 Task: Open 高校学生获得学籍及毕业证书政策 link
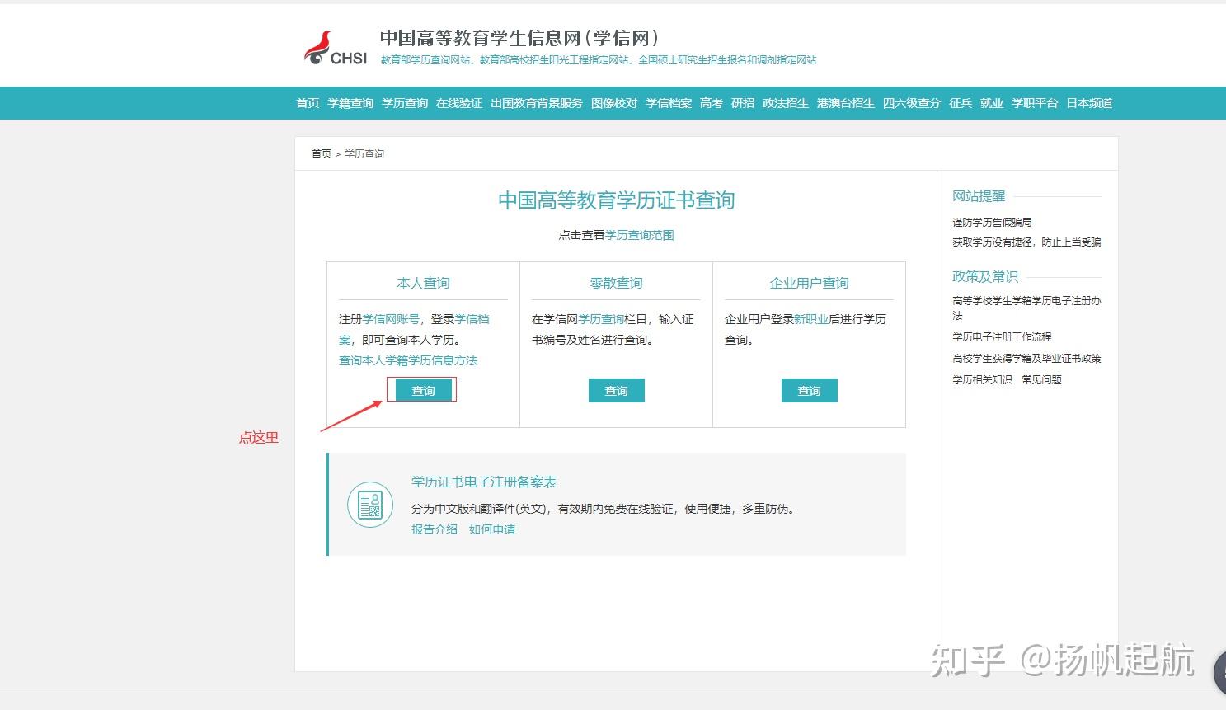pos(1026,359)
